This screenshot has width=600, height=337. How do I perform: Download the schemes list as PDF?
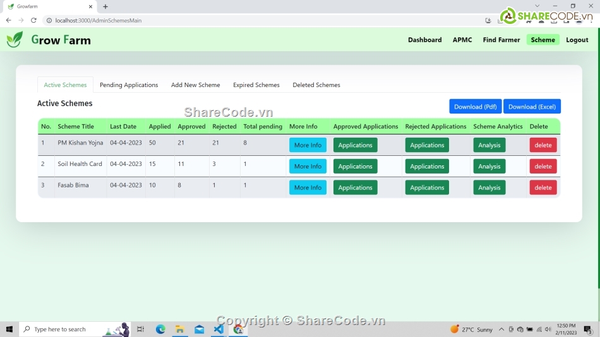(x=475, y=107)
